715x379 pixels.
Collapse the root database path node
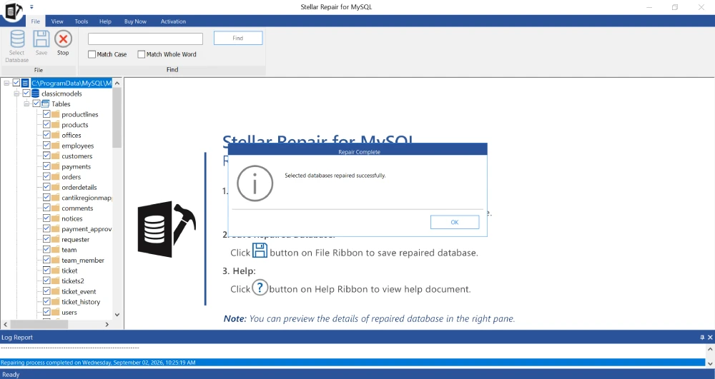pyautogui.click(x=6, y=83)
